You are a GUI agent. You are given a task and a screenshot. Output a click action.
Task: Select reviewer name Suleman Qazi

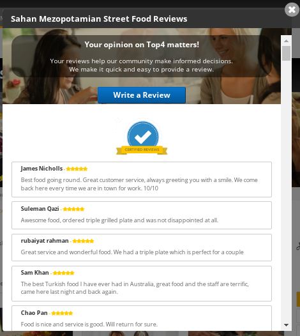40,209
